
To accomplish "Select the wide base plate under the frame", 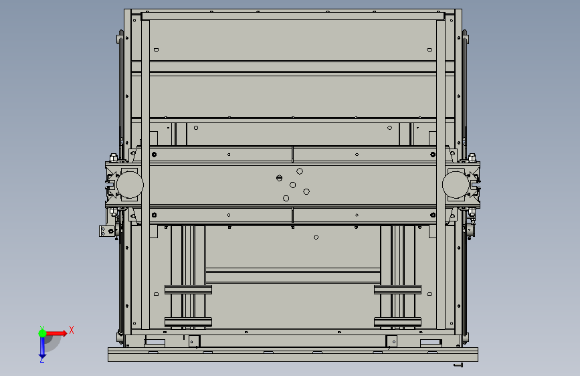I will click(x=293, y=355).
